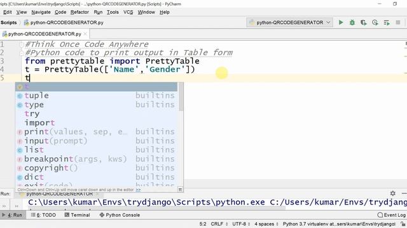Image resolution: width=407 pixels, height=228 pixels.
Task: Click the profiler run icon
Action: coord(375,23)
